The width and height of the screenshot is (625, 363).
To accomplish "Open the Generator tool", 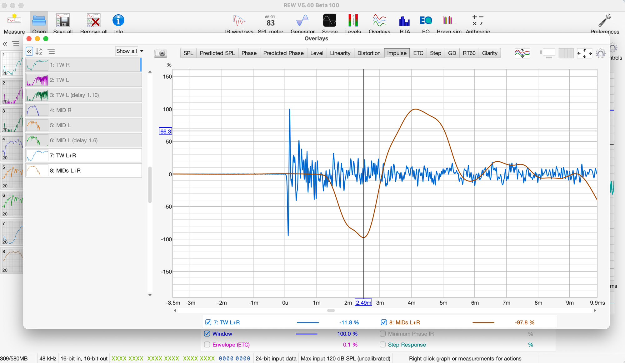I will (302, 21).
